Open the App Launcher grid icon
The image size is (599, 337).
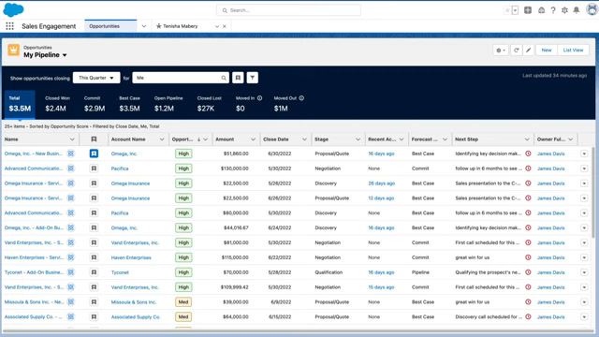coord(9,26)
